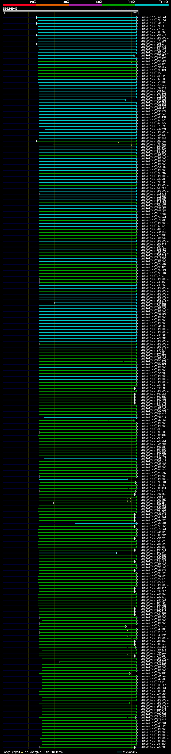Select the UniRef100_O49999 label
Image resolution: width=171 pixels, height=754 pixels.
coord(153,106)
